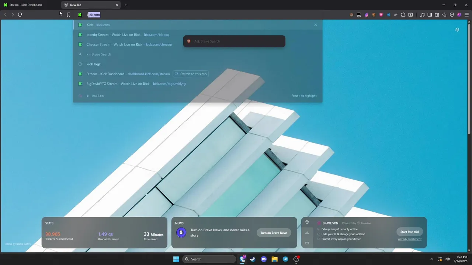This screenshot has width=472, height=265.
Task: Select 'kick logz' history suggestion
Action: click(x=198, y=64)
